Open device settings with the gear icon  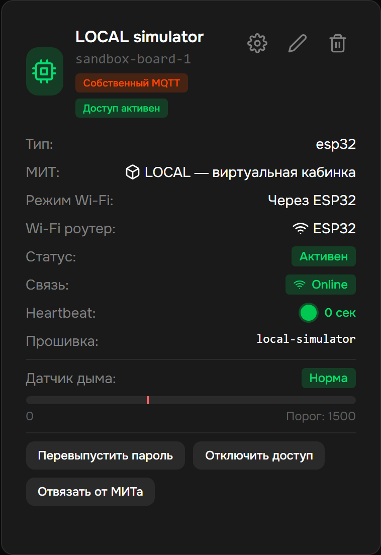[x=257, y=44]
